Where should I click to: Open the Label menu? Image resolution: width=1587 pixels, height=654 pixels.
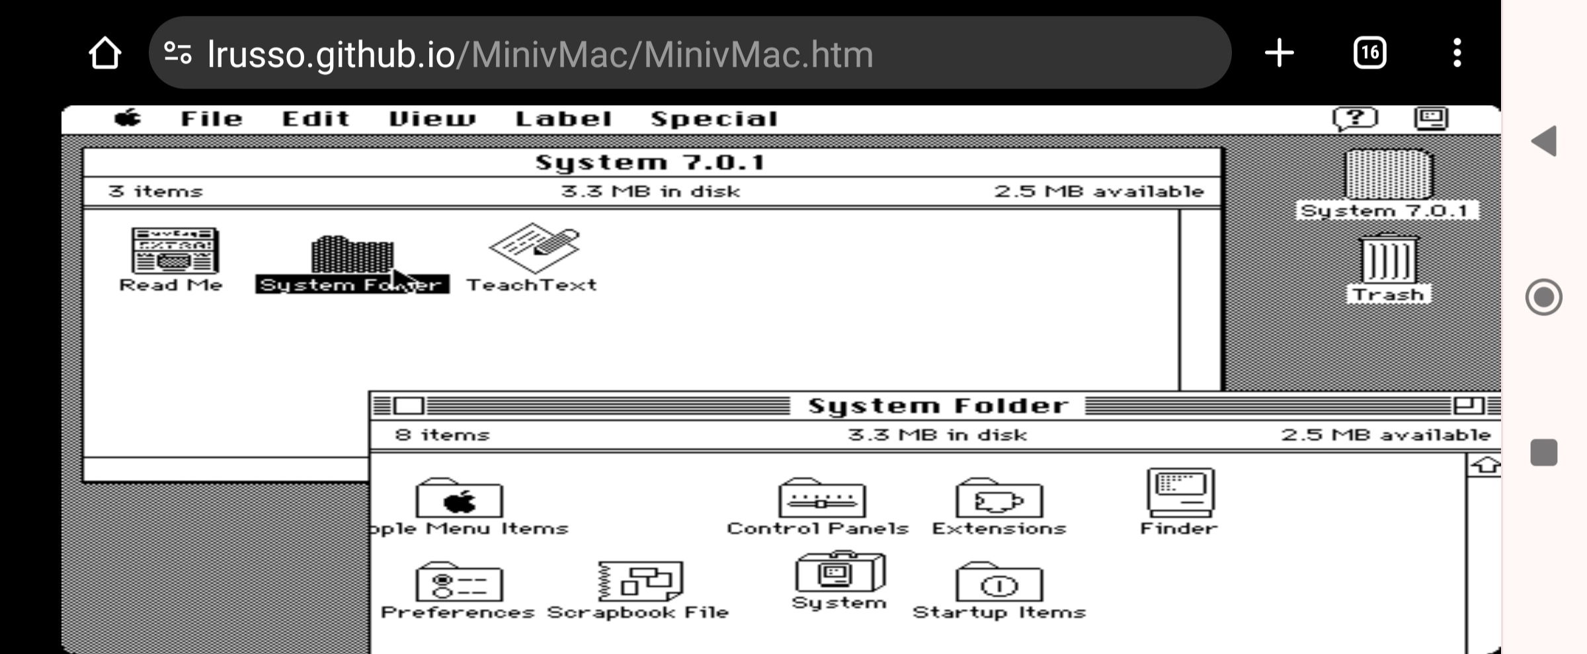[x=563, y=119]
